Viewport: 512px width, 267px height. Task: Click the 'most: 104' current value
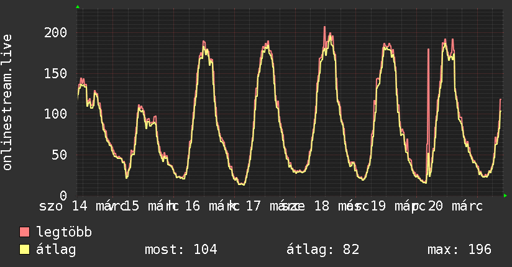[181, 250]
